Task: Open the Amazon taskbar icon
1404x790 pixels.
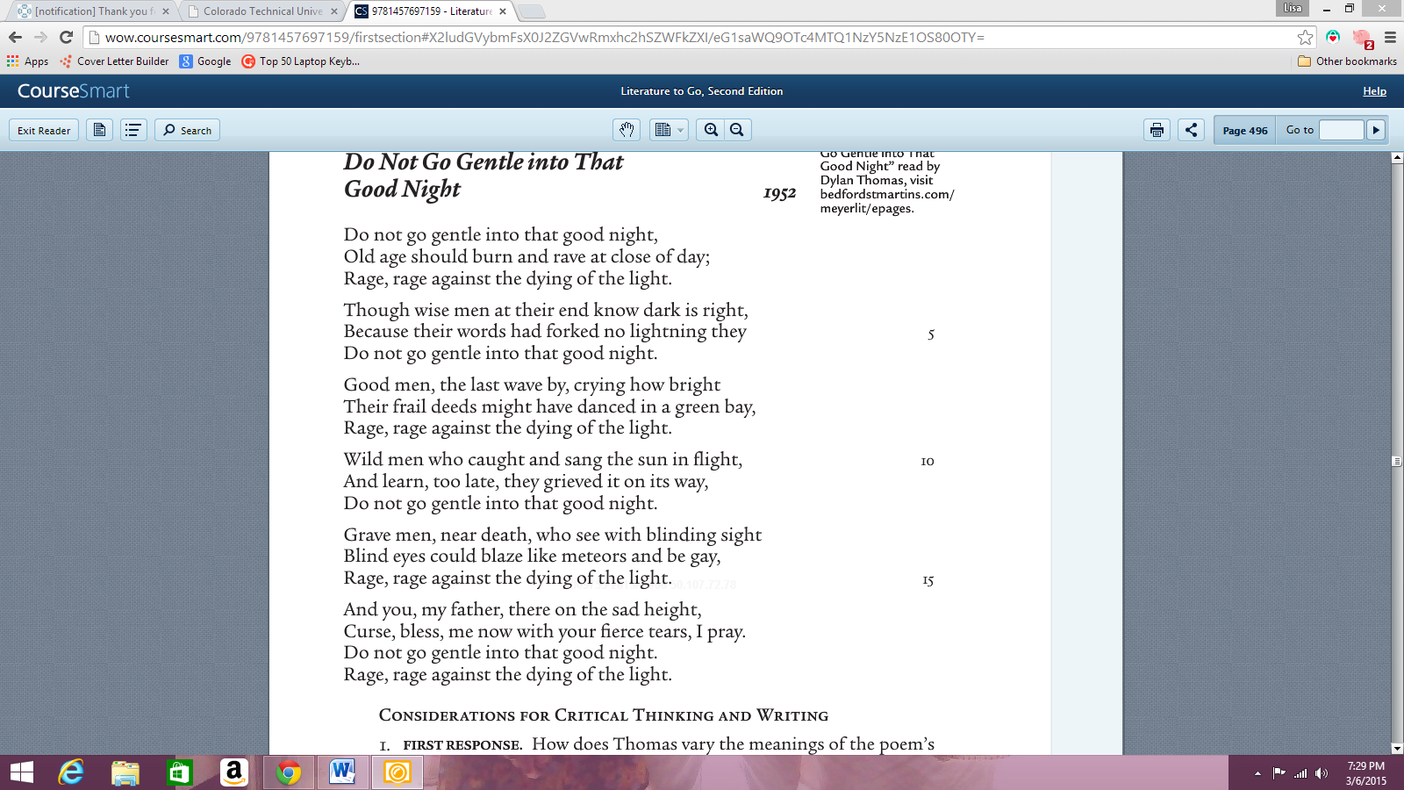Action: 233,772
